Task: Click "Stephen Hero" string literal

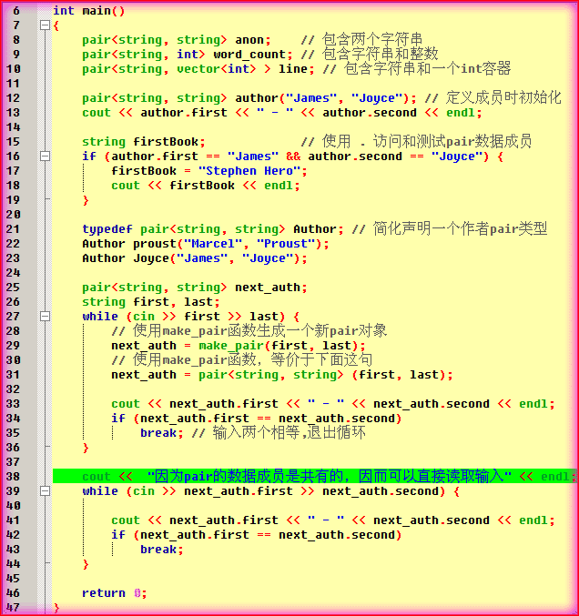Action: click(249, 171)
